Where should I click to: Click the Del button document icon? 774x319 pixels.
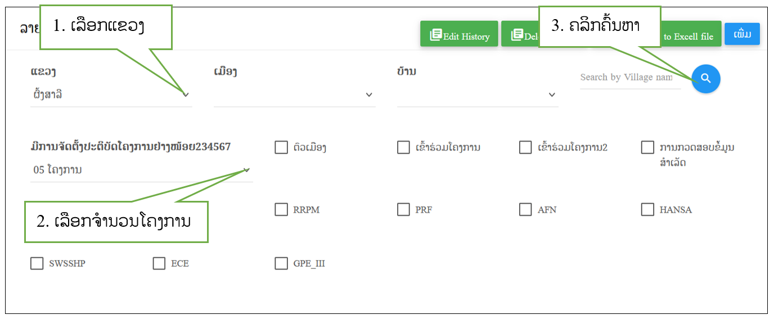coord(517,35)
